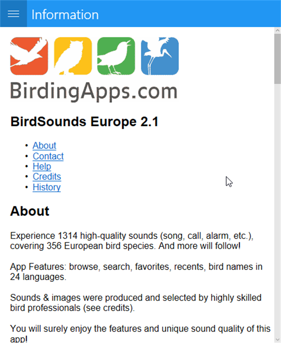Screen dimensions: 281x343
Task: Click the Information title in header
Action: click(65, 14)
